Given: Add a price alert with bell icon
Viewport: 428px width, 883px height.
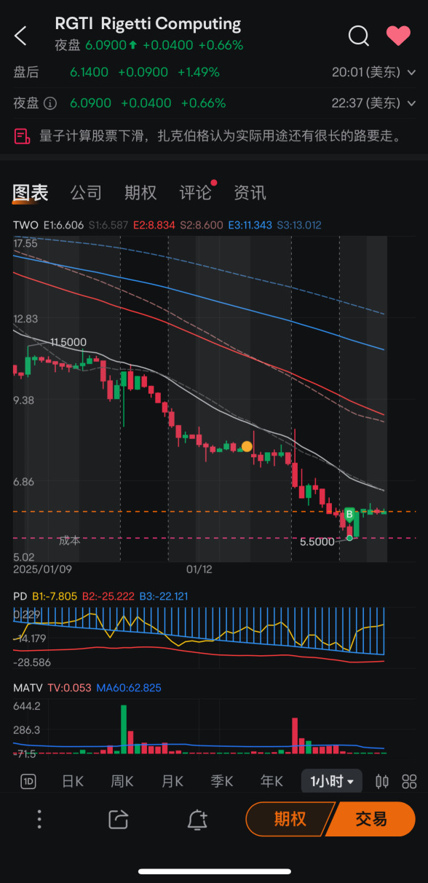Looking at the screenshot, I should click(197, 819).
